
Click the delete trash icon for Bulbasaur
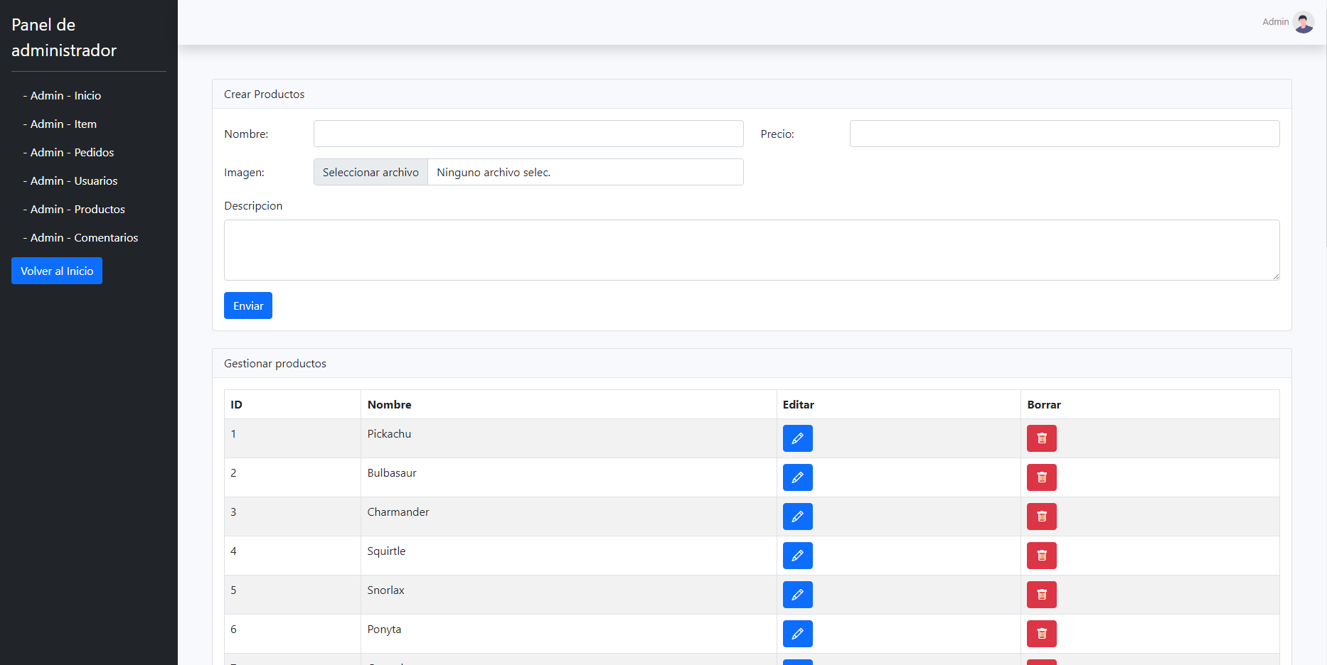[x=1041, y=477]
